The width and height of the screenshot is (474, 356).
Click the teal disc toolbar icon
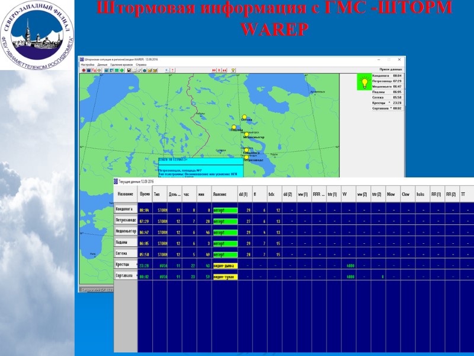click(145, 70)
